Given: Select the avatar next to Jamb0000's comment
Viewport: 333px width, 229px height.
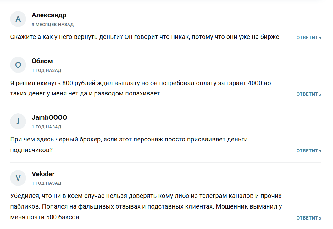Looking at the screenshot, I should [x=18, y=121].
